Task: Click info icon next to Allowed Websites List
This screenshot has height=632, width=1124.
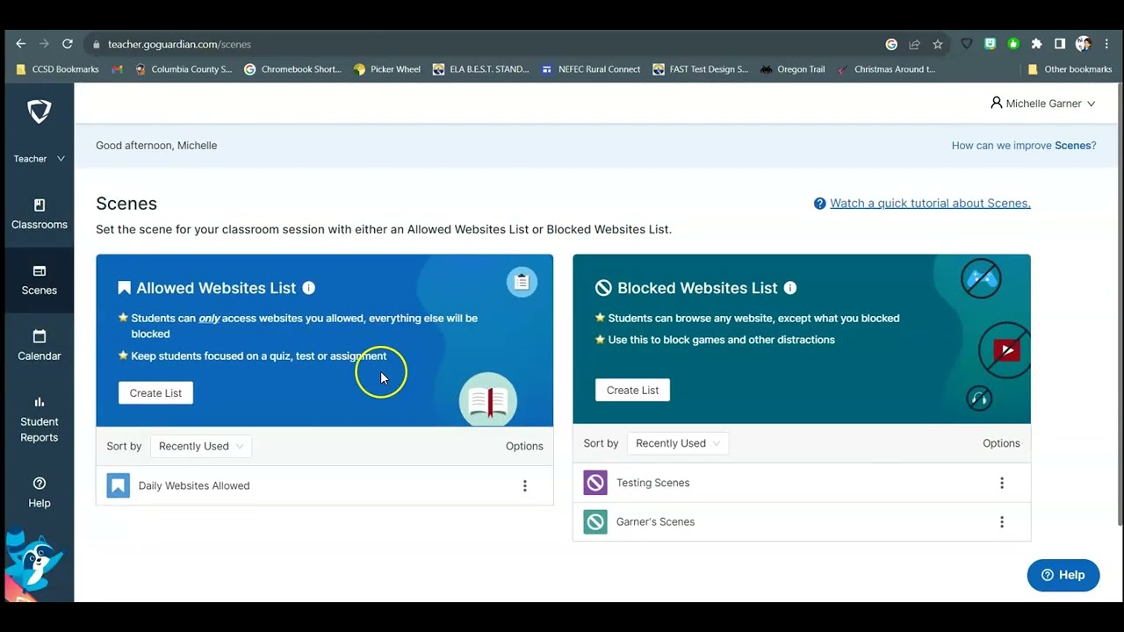Action: coord(308,288)
